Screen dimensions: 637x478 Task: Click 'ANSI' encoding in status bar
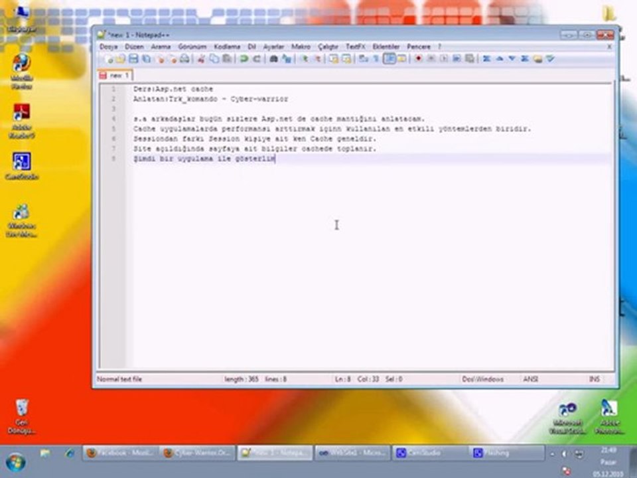[x=531, y=379]
